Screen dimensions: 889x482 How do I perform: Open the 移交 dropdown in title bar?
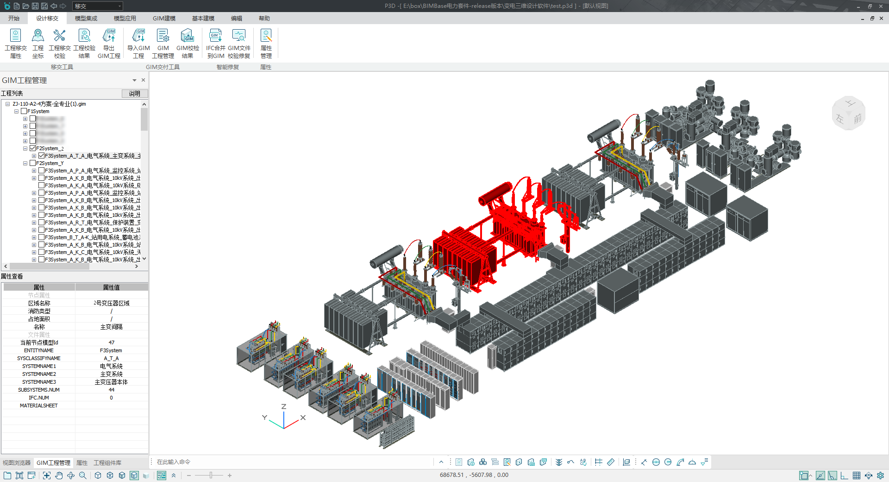(119, 6)
